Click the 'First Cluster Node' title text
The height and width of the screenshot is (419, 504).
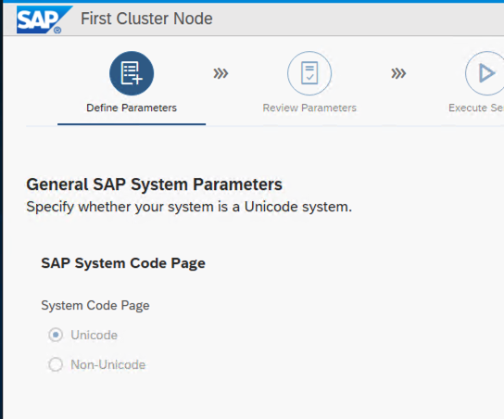pos(146,19)
